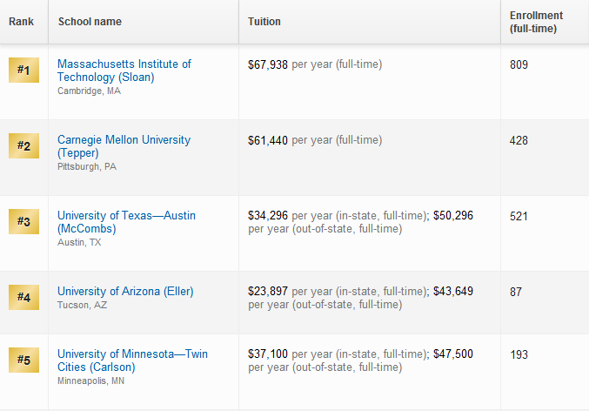Open Massachusetts Institute of Technology (Sloan) link
589x411 pixels.
pyautogui.click(x=124, y=71)
